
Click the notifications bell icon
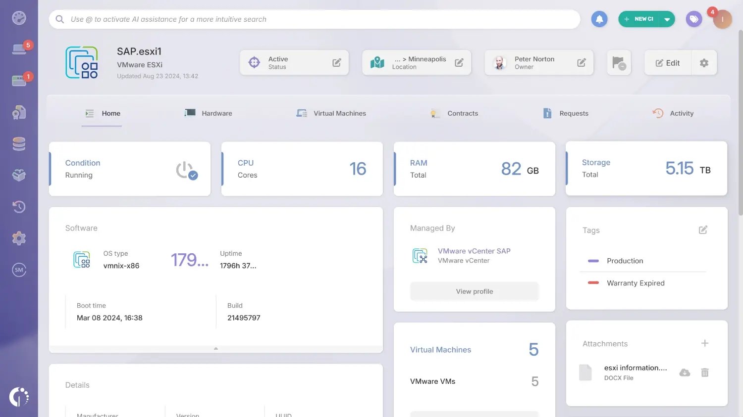point(599,19)
